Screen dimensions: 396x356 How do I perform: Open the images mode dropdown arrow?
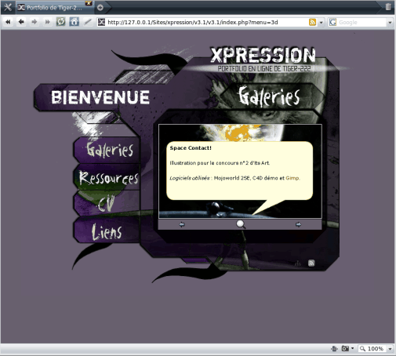pyautogui.click(x=352, y=348)
